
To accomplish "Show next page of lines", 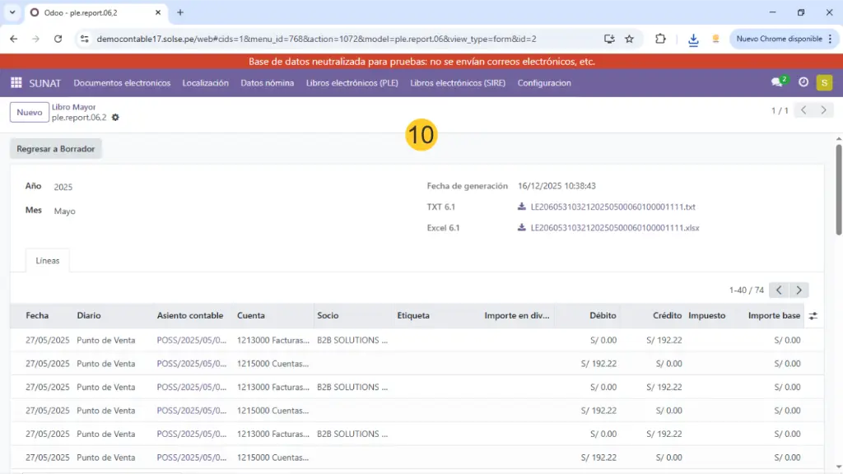I will (x=799, y=290).
